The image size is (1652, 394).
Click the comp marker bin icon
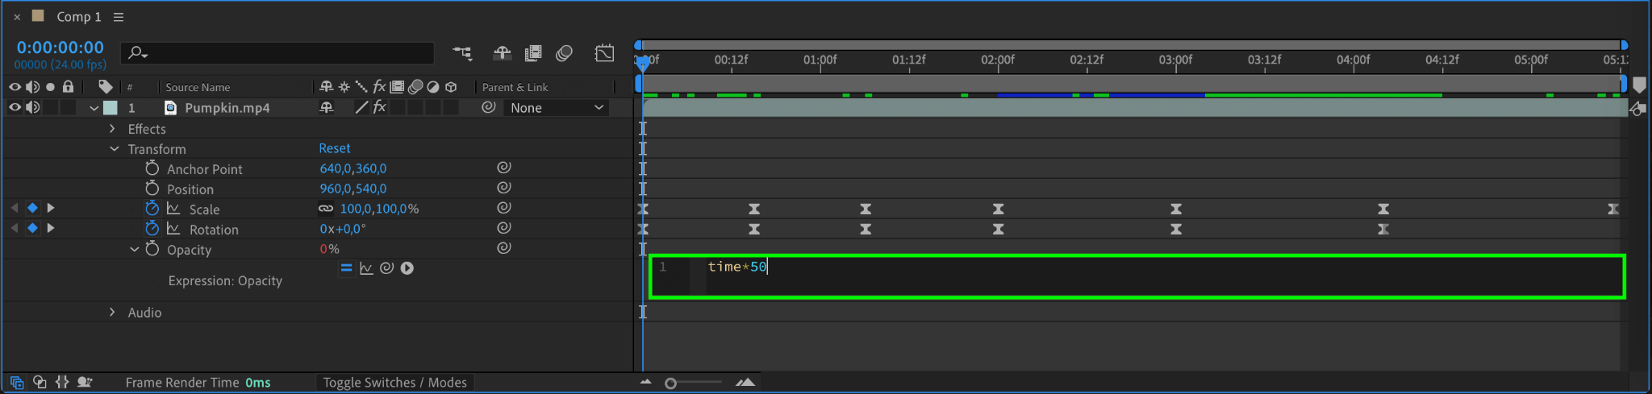[1639, 85]
